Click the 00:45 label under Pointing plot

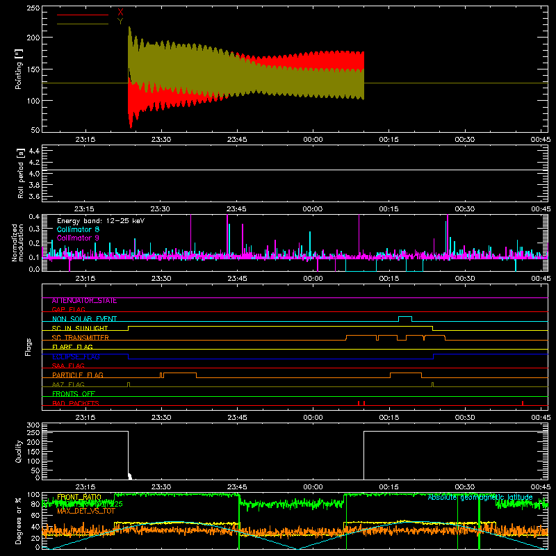click(x=541, y=140)
